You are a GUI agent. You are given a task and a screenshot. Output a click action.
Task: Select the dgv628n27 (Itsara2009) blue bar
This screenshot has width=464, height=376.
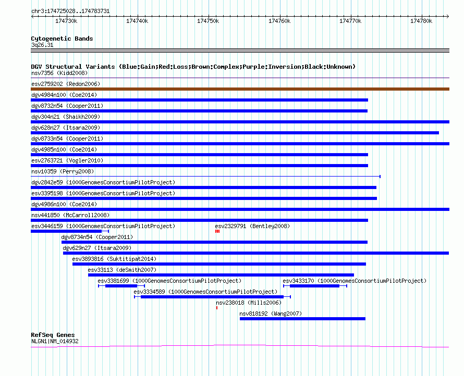coord(235,133)
